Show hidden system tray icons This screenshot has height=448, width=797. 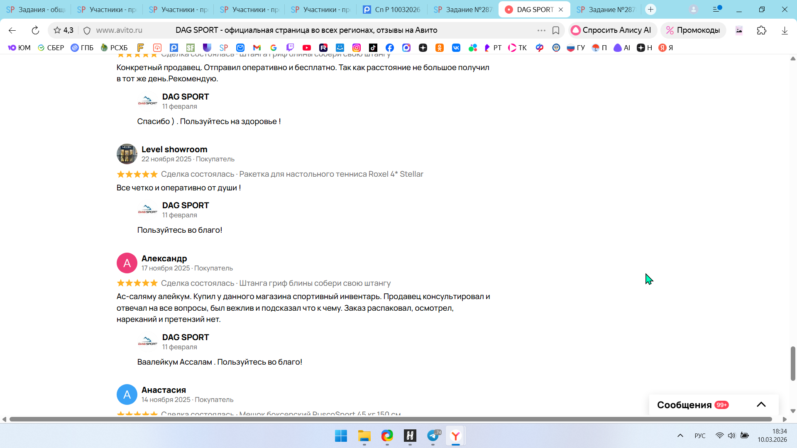[680, 436]
